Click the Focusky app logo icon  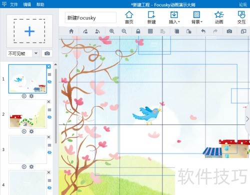[x=4, y=4]
